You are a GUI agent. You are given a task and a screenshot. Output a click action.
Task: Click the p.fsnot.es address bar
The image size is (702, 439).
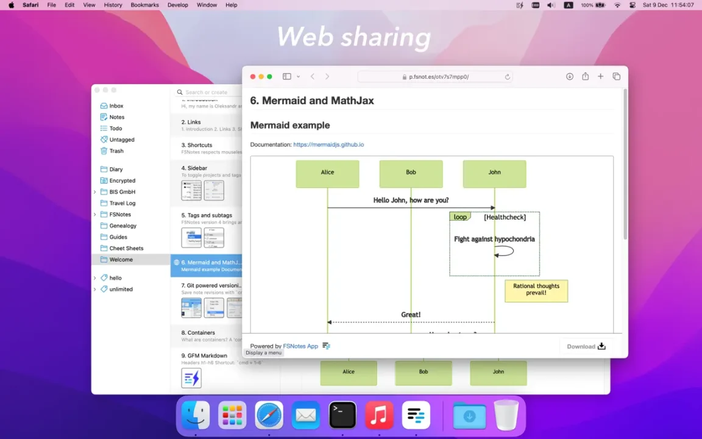[435, 77]
